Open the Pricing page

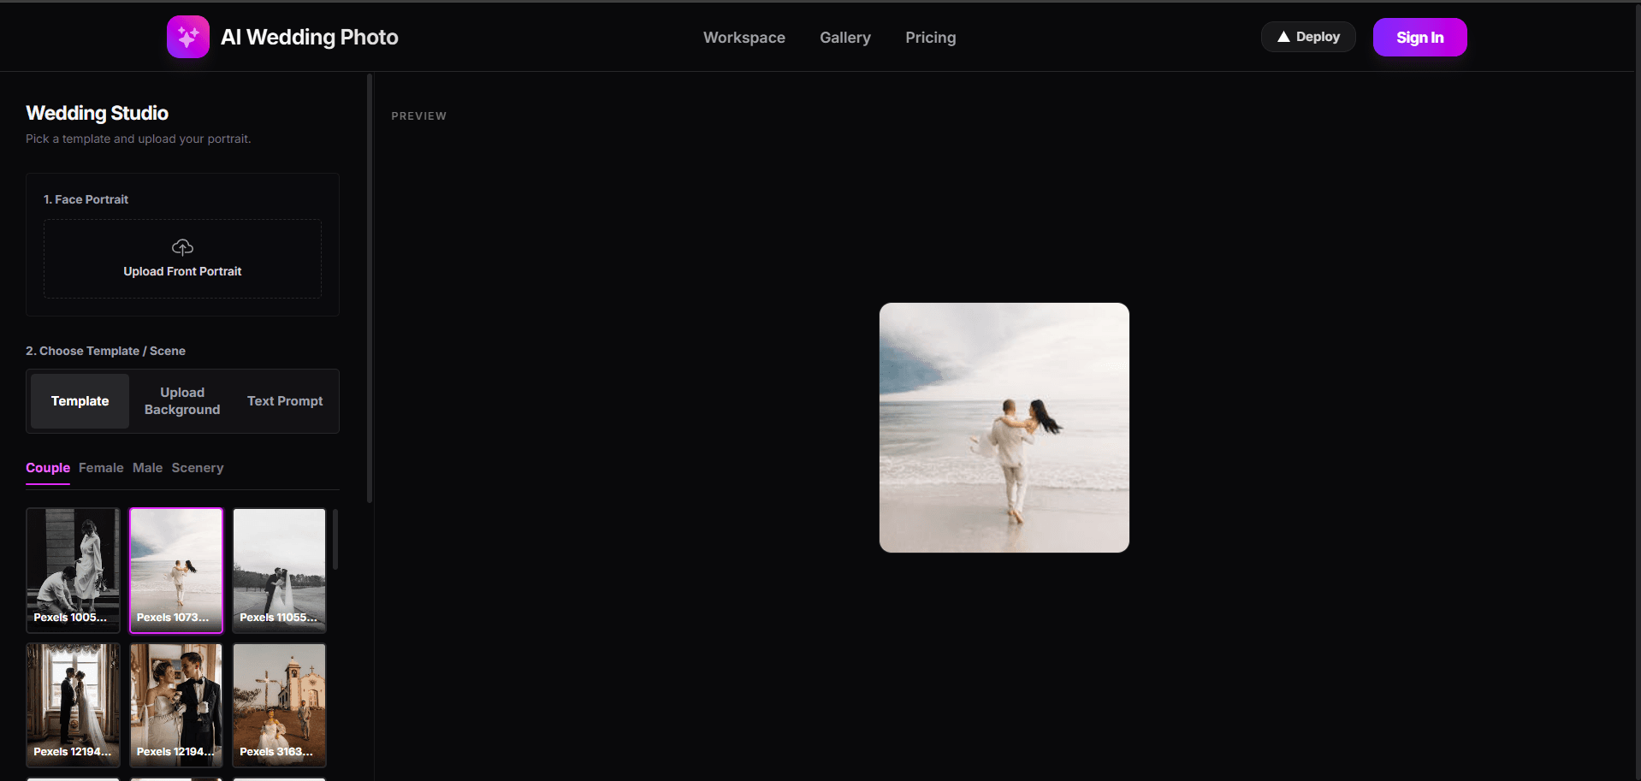point(930,38)
